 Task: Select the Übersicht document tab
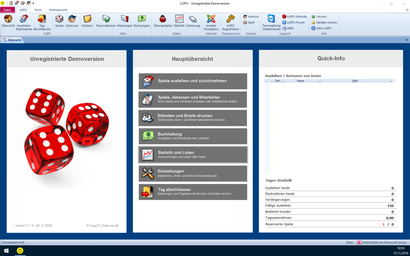click(12, 40)
